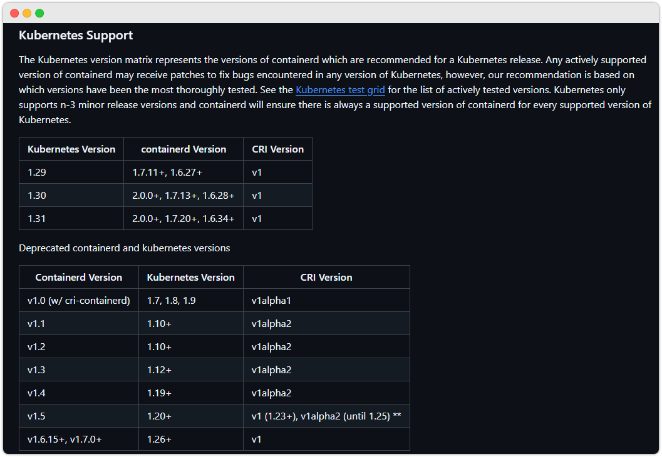This screenshot has height=457, width=662.
Task: Select the 'v1.0 (w/ cri-containerd)' cell
Action: coord(79,300)
